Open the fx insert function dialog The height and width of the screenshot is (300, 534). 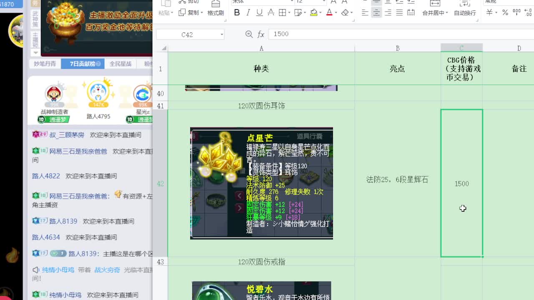tap(261, 34)
